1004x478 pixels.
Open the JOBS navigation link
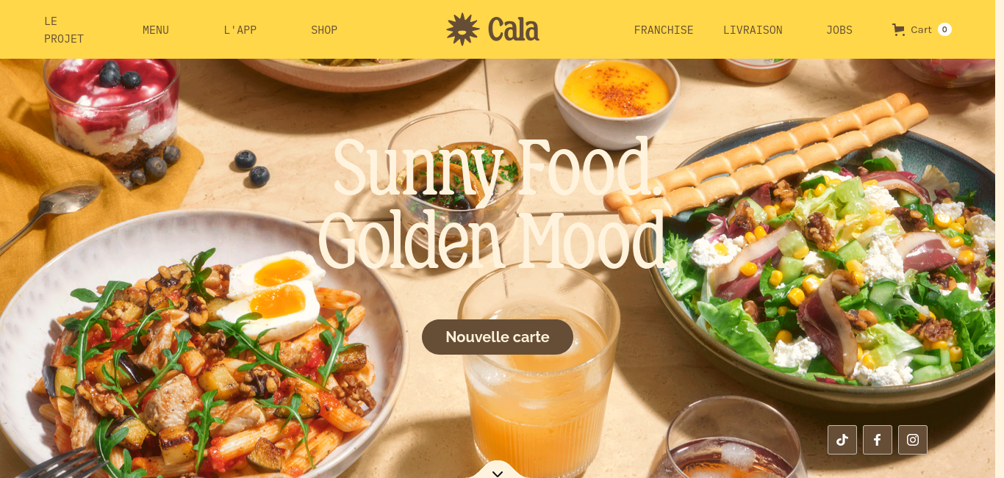[839, 30]
